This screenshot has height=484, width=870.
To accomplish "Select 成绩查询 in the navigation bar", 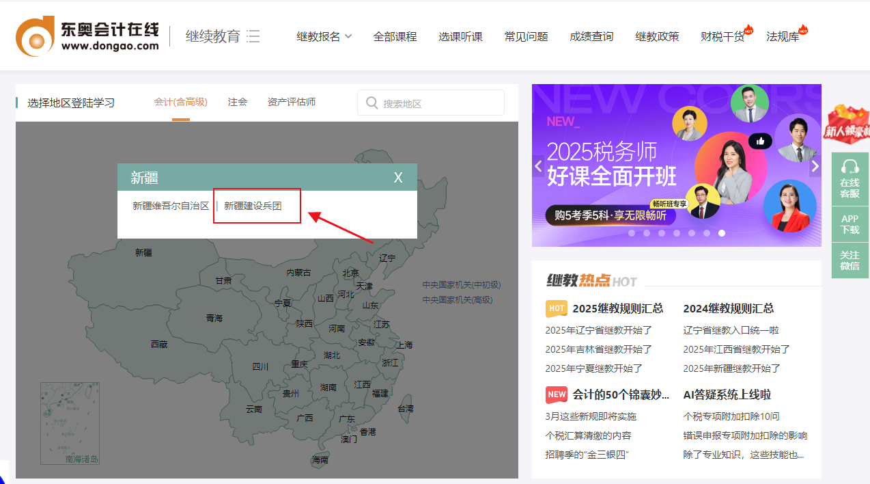I will coord(591,36).
